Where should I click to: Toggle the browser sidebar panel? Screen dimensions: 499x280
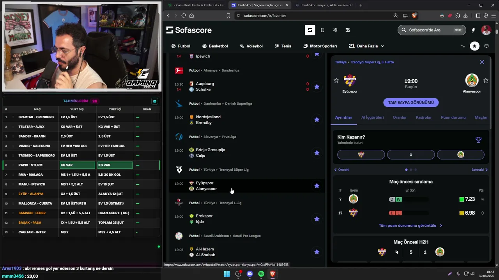click(x=478, y=16)
